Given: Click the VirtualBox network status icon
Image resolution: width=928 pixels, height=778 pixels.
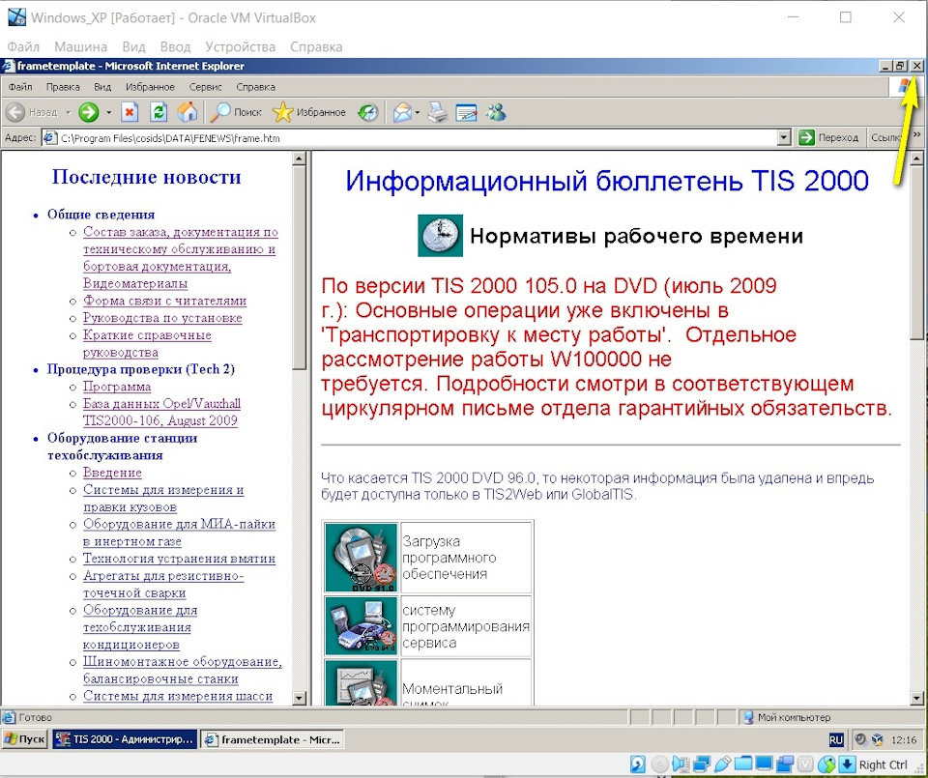Looking at the screenshot, I should pos(702,764).
